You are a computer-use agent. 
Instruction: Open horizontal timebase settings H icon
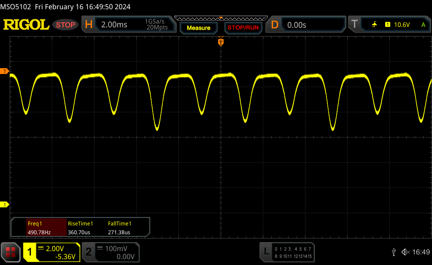(x=89, y=25)
